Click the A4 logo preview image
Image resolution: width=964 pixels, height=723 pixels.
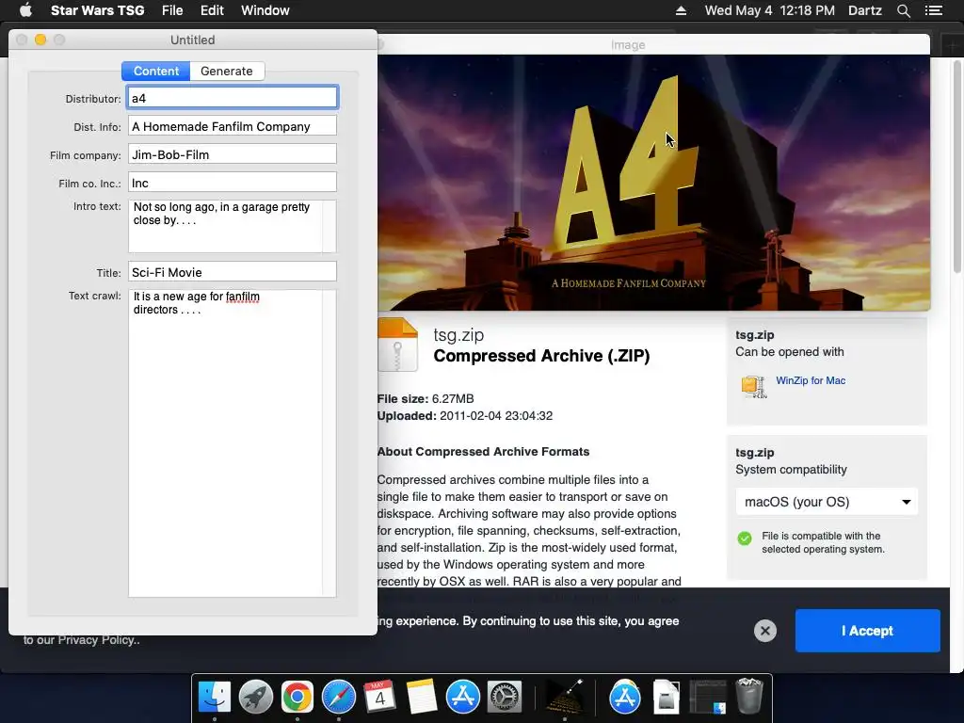coord(653,183)
